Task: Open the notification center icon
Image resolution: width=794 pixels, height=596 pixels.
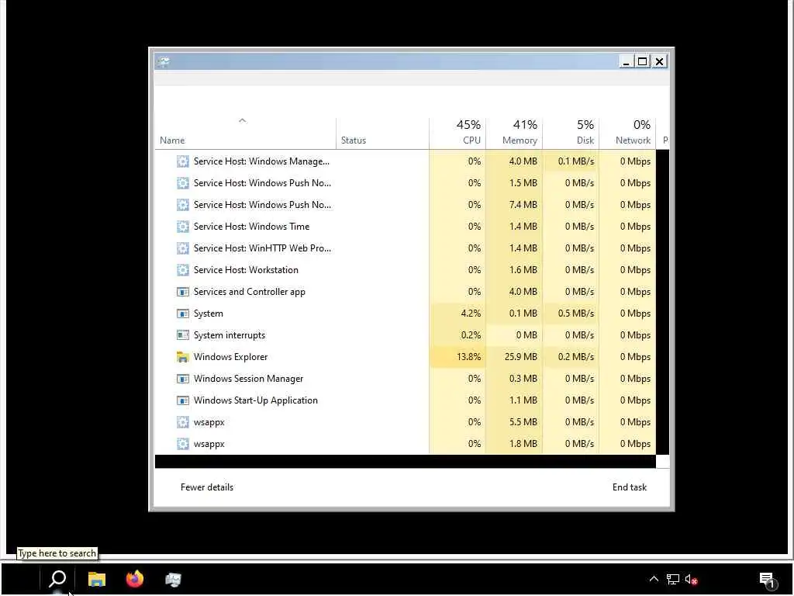Action: point(768,580)
